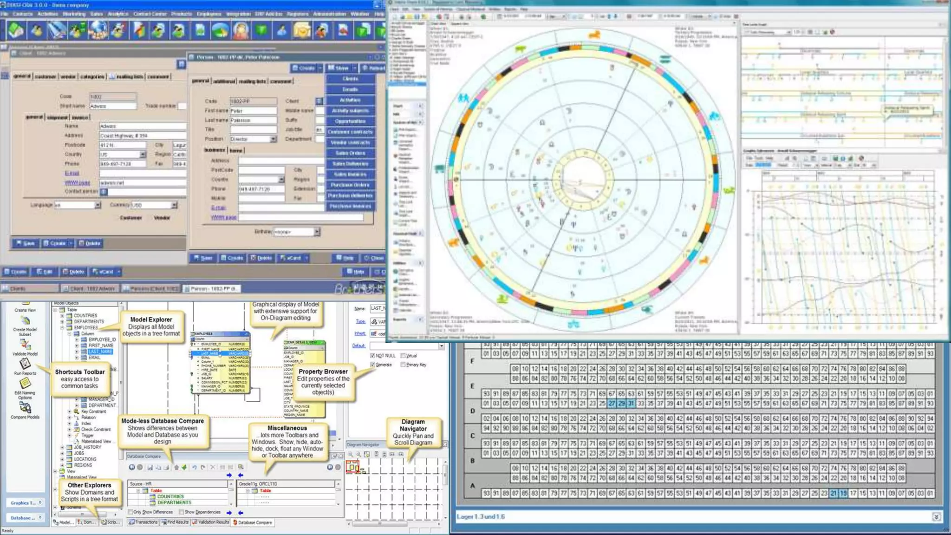Viewport: 951px width, 535px height.
Task: Click the Edit Naming Options icon
Action: 25,384
